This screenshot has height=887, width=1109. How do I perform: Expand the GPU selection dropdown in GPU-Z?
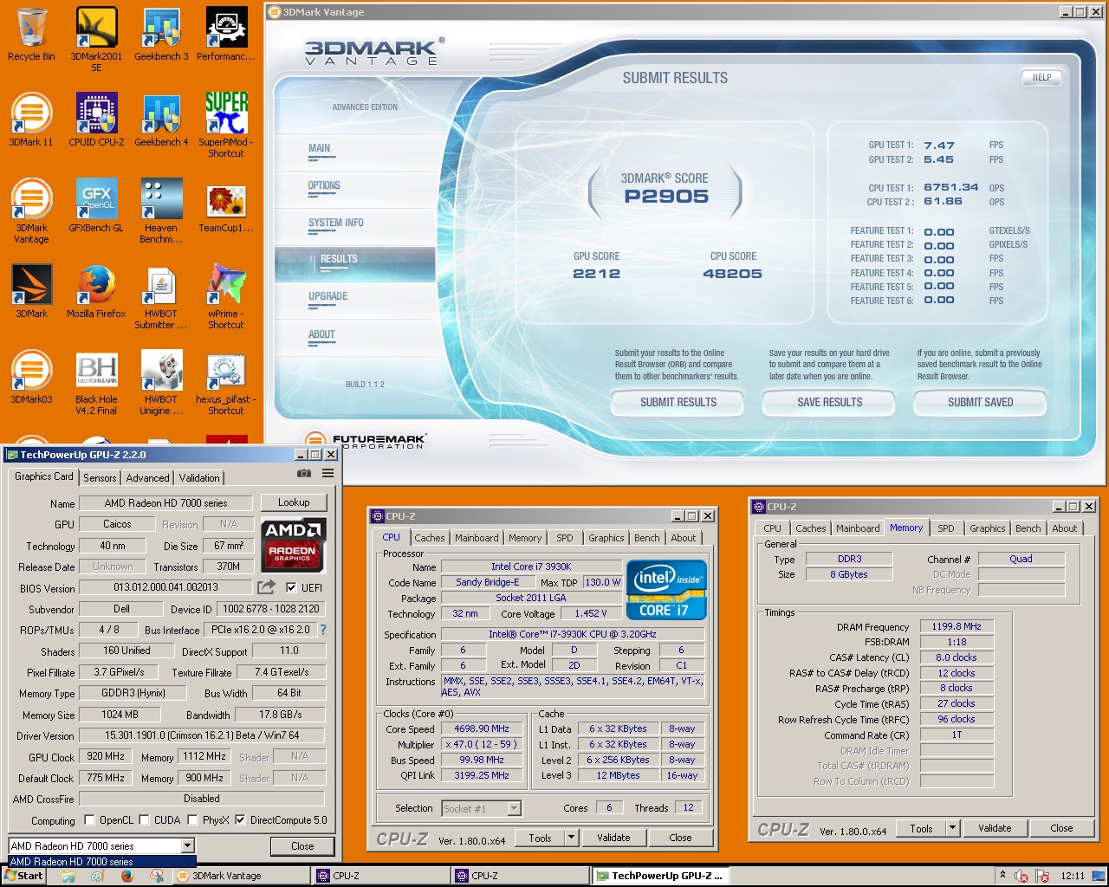(187, 845)
